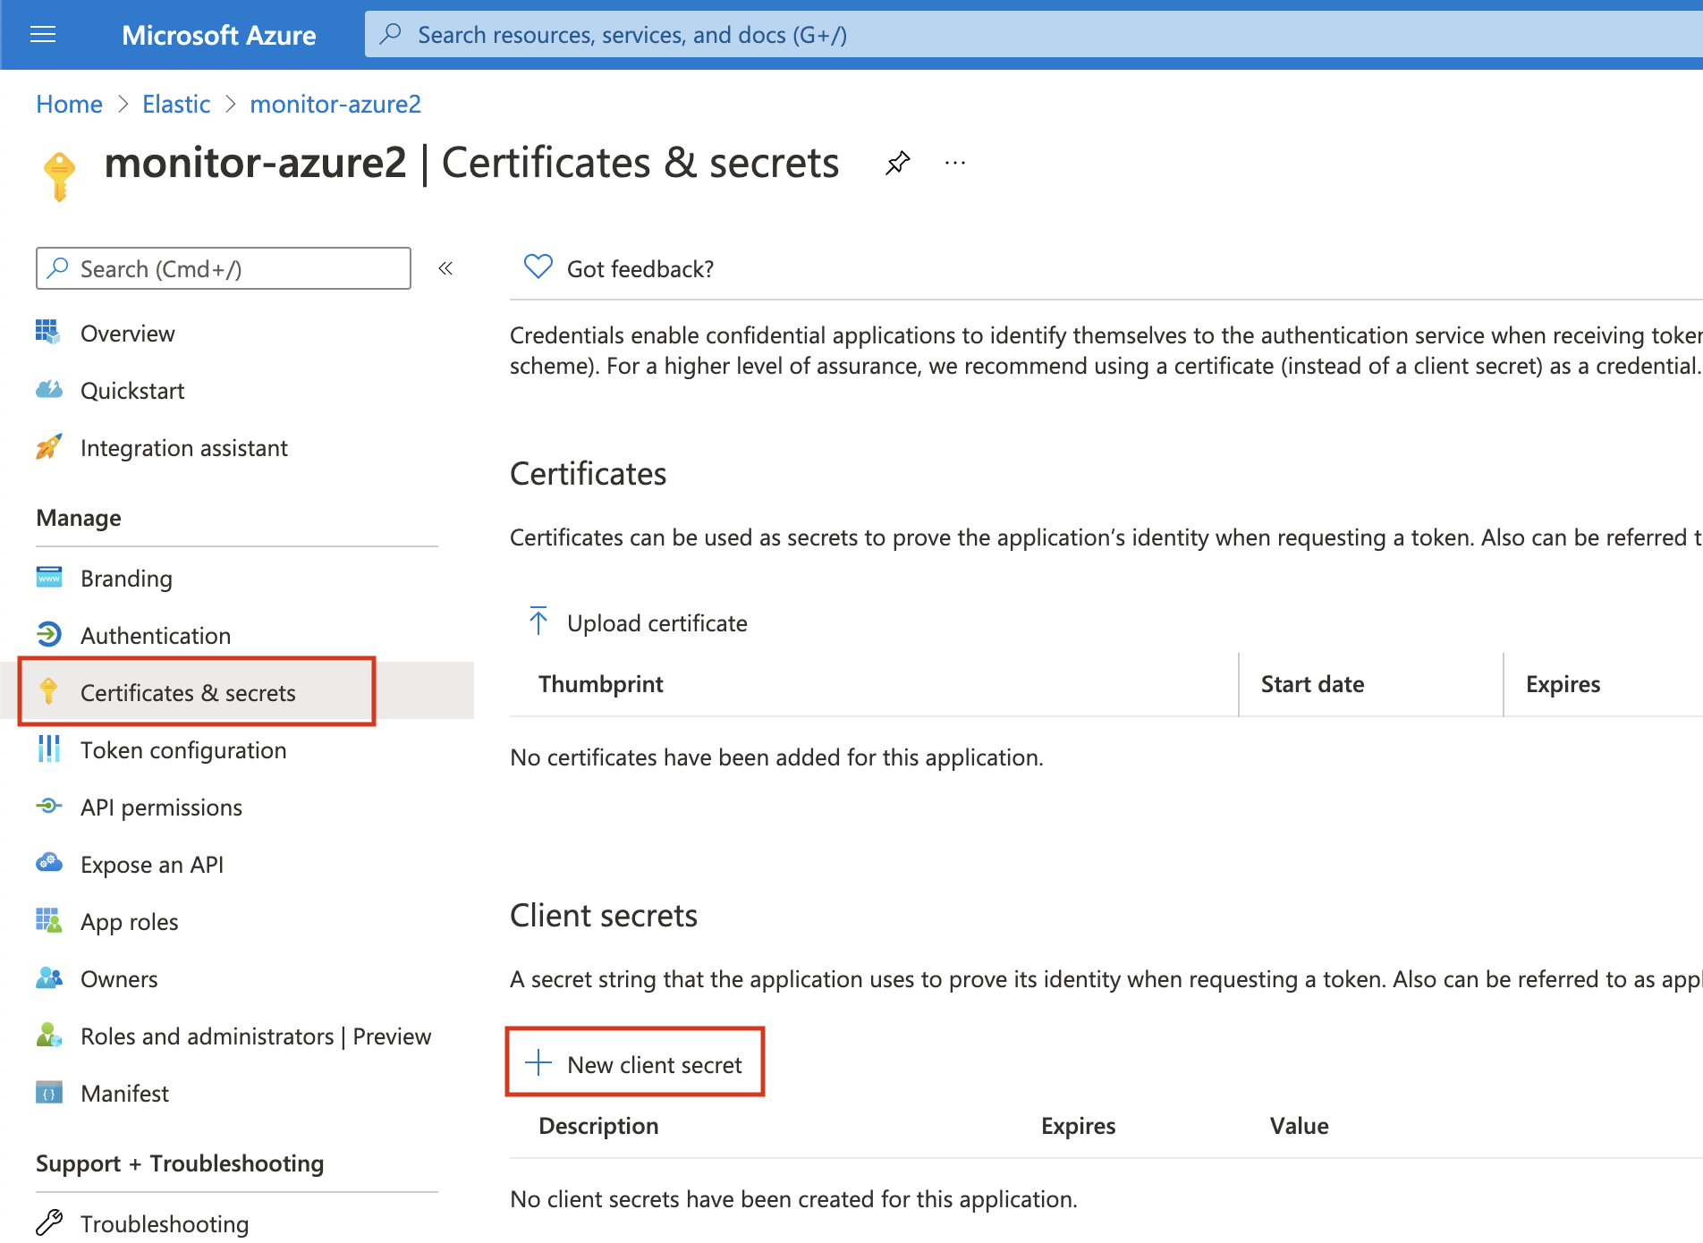Select the Token configuration icon

(x=49, y=749)
